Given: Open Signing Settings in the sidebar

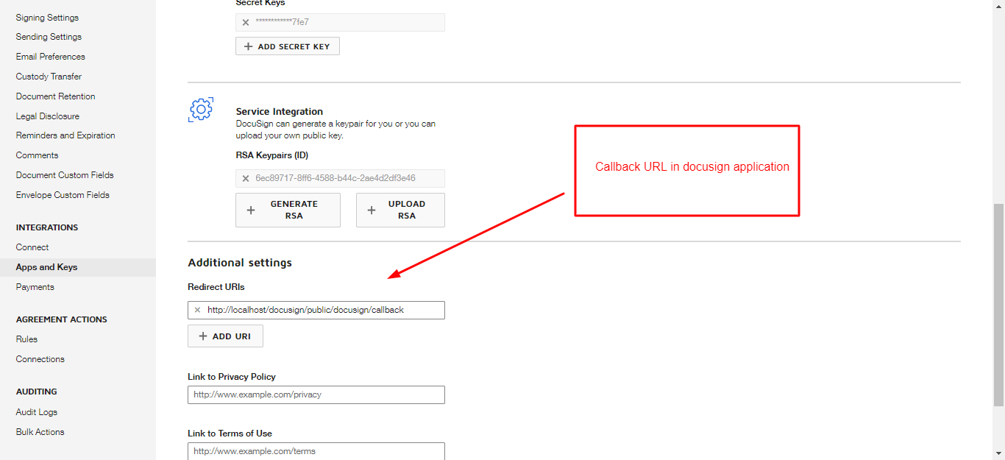Looking at the screenshot, I should pos(47,17).
